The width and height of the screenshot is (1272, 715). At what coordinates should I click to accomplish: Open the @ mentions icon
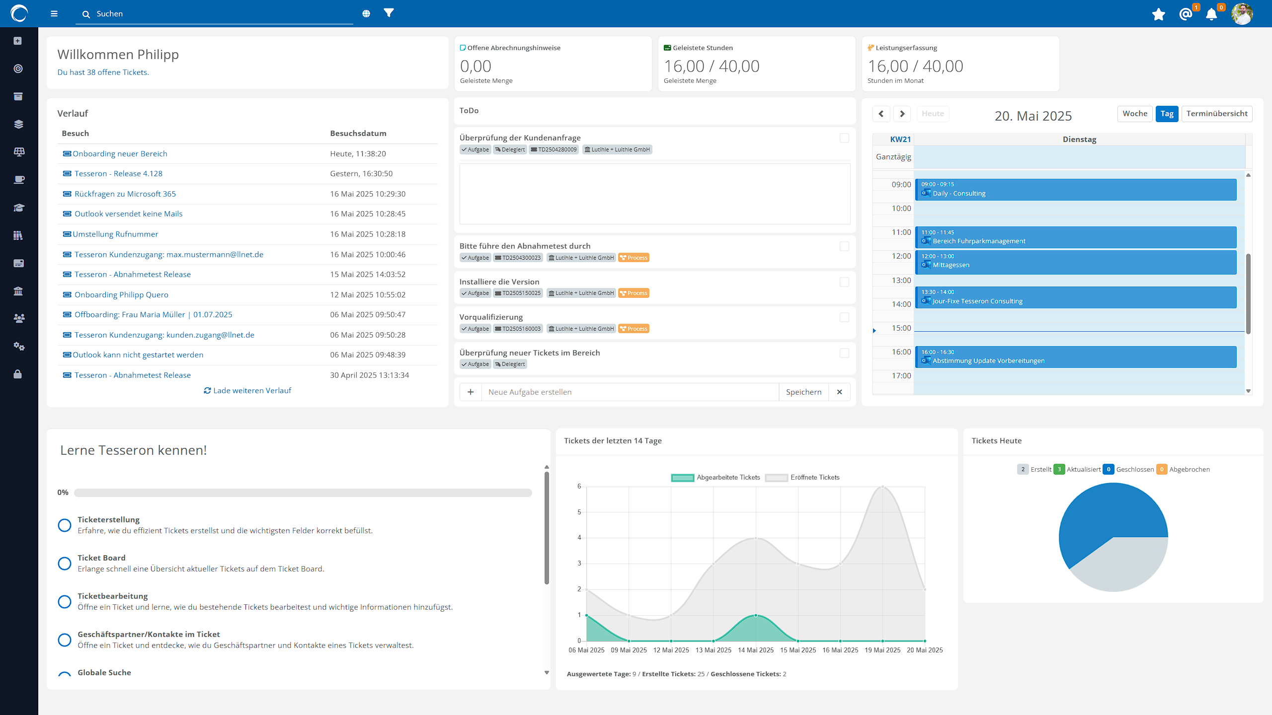click(1186, 14)
